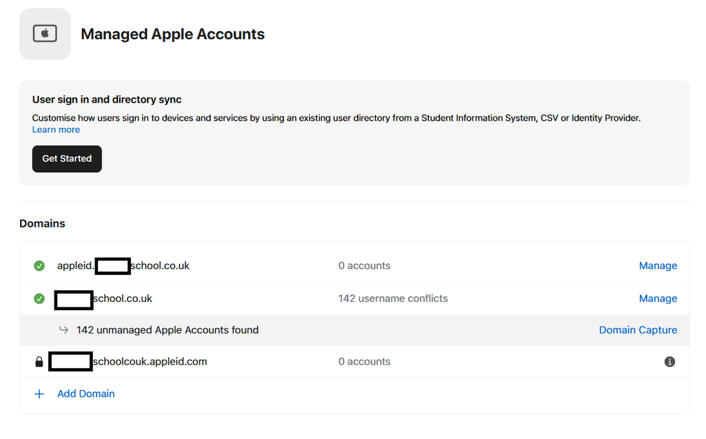This screenshot has height=439, width=706.
Task: Click the arrow icon beside unmanaged accounts found
Action: [x=63, y=330]
